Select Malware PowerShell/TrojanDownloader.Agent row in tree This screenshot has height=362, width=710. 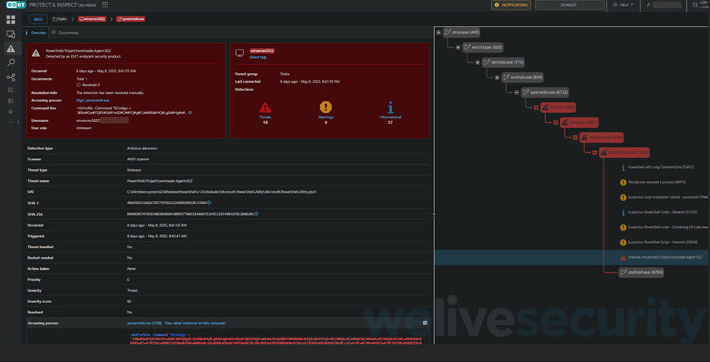coord(572,257)
